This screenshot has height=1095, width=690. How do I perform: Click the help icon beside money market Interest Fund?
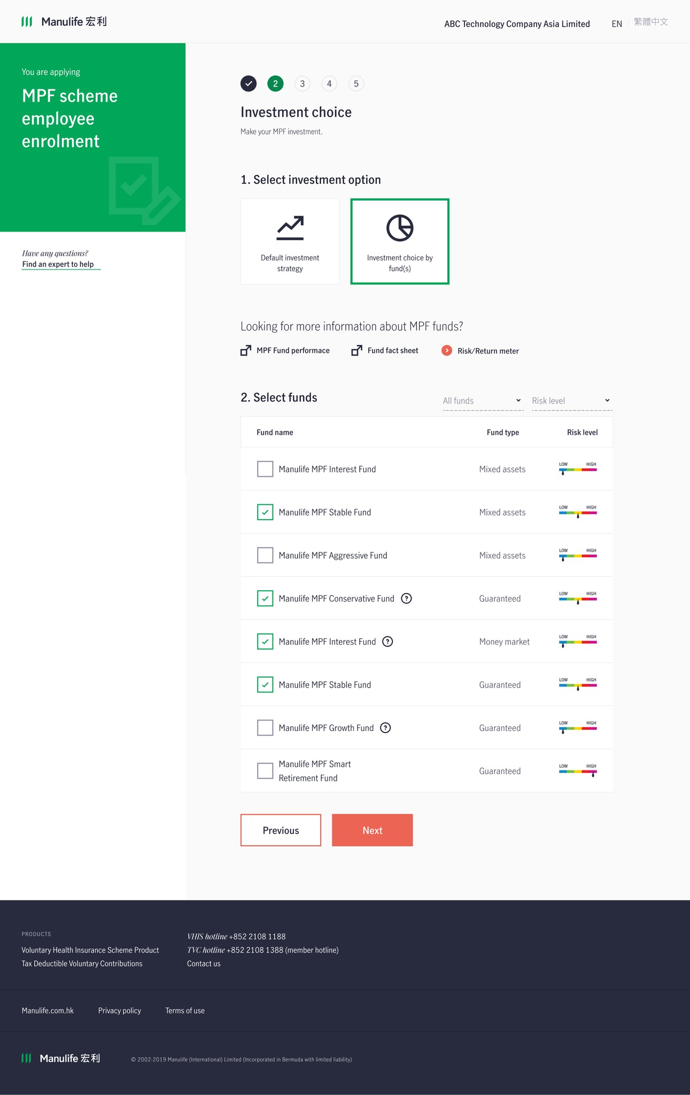(x=388, y=642)
